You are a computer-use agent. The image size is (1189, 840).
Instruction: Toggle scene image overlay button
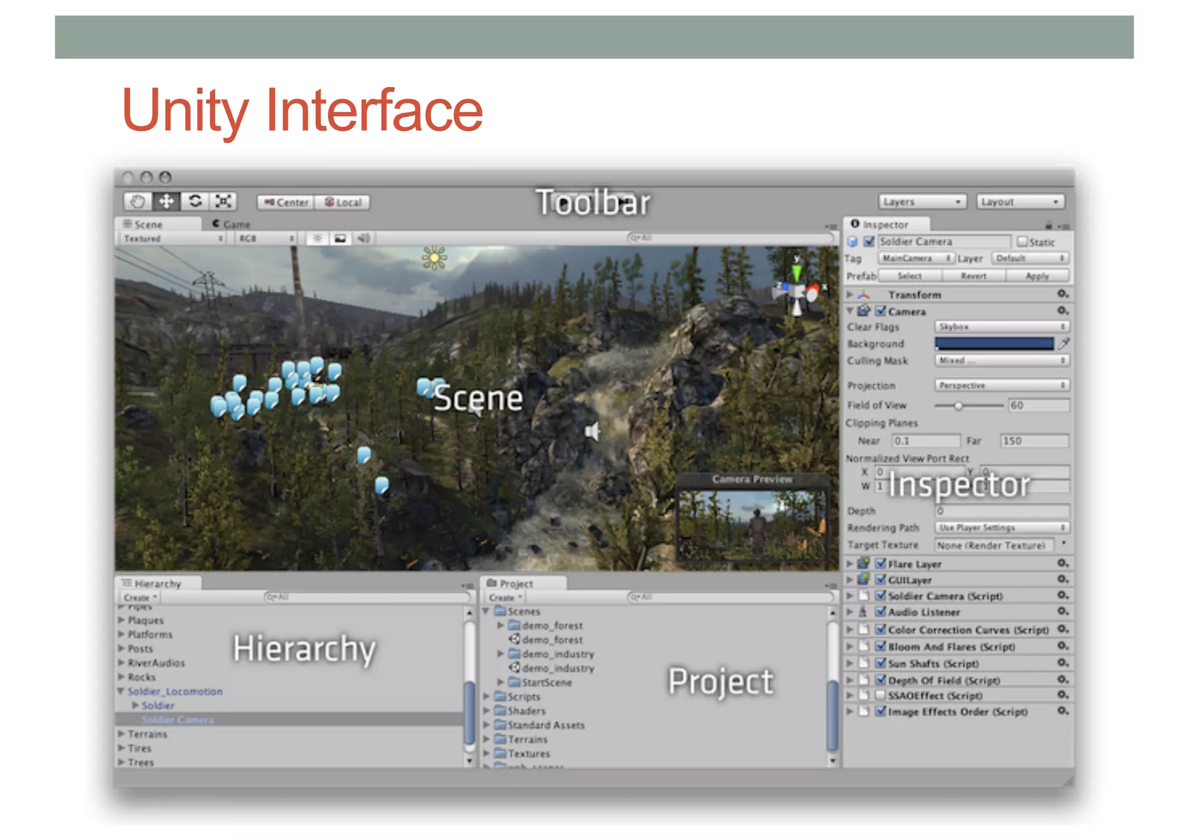(x=340, y=239)
